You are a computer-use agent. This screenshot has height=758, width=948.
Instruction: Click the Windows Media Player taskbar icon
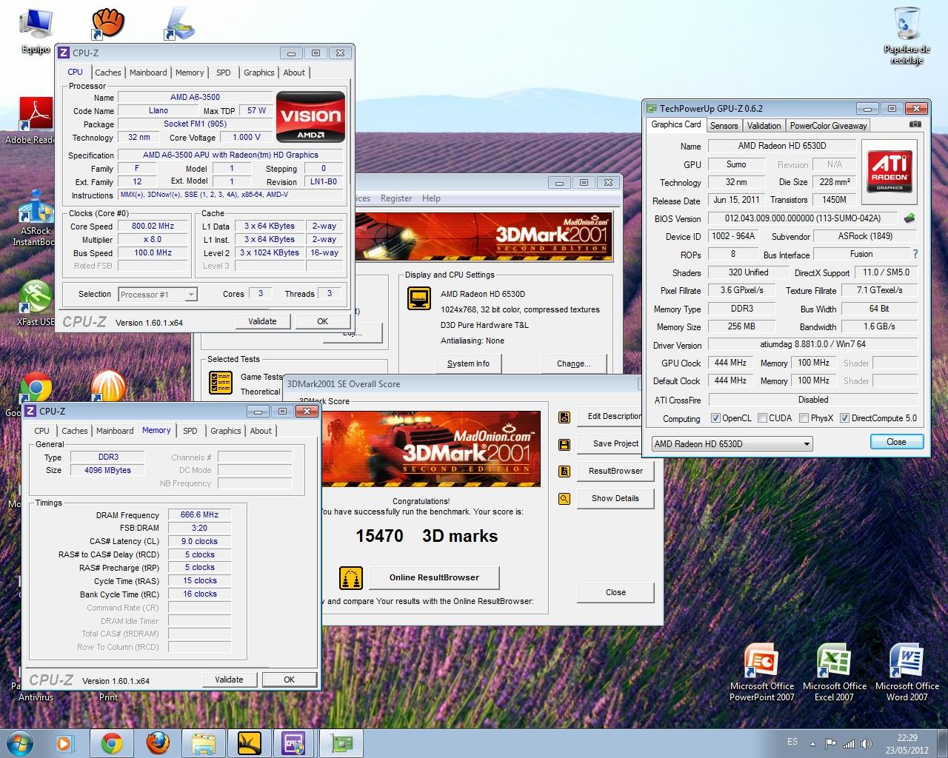pyautogui.click(x=66, y=743)
